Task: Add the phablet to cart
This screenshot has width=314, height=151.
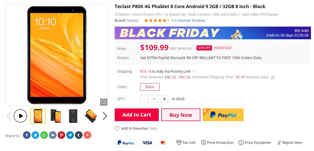Action: [x=137, y=115]
